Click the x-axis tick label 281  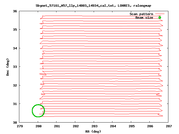coord(57,126)
